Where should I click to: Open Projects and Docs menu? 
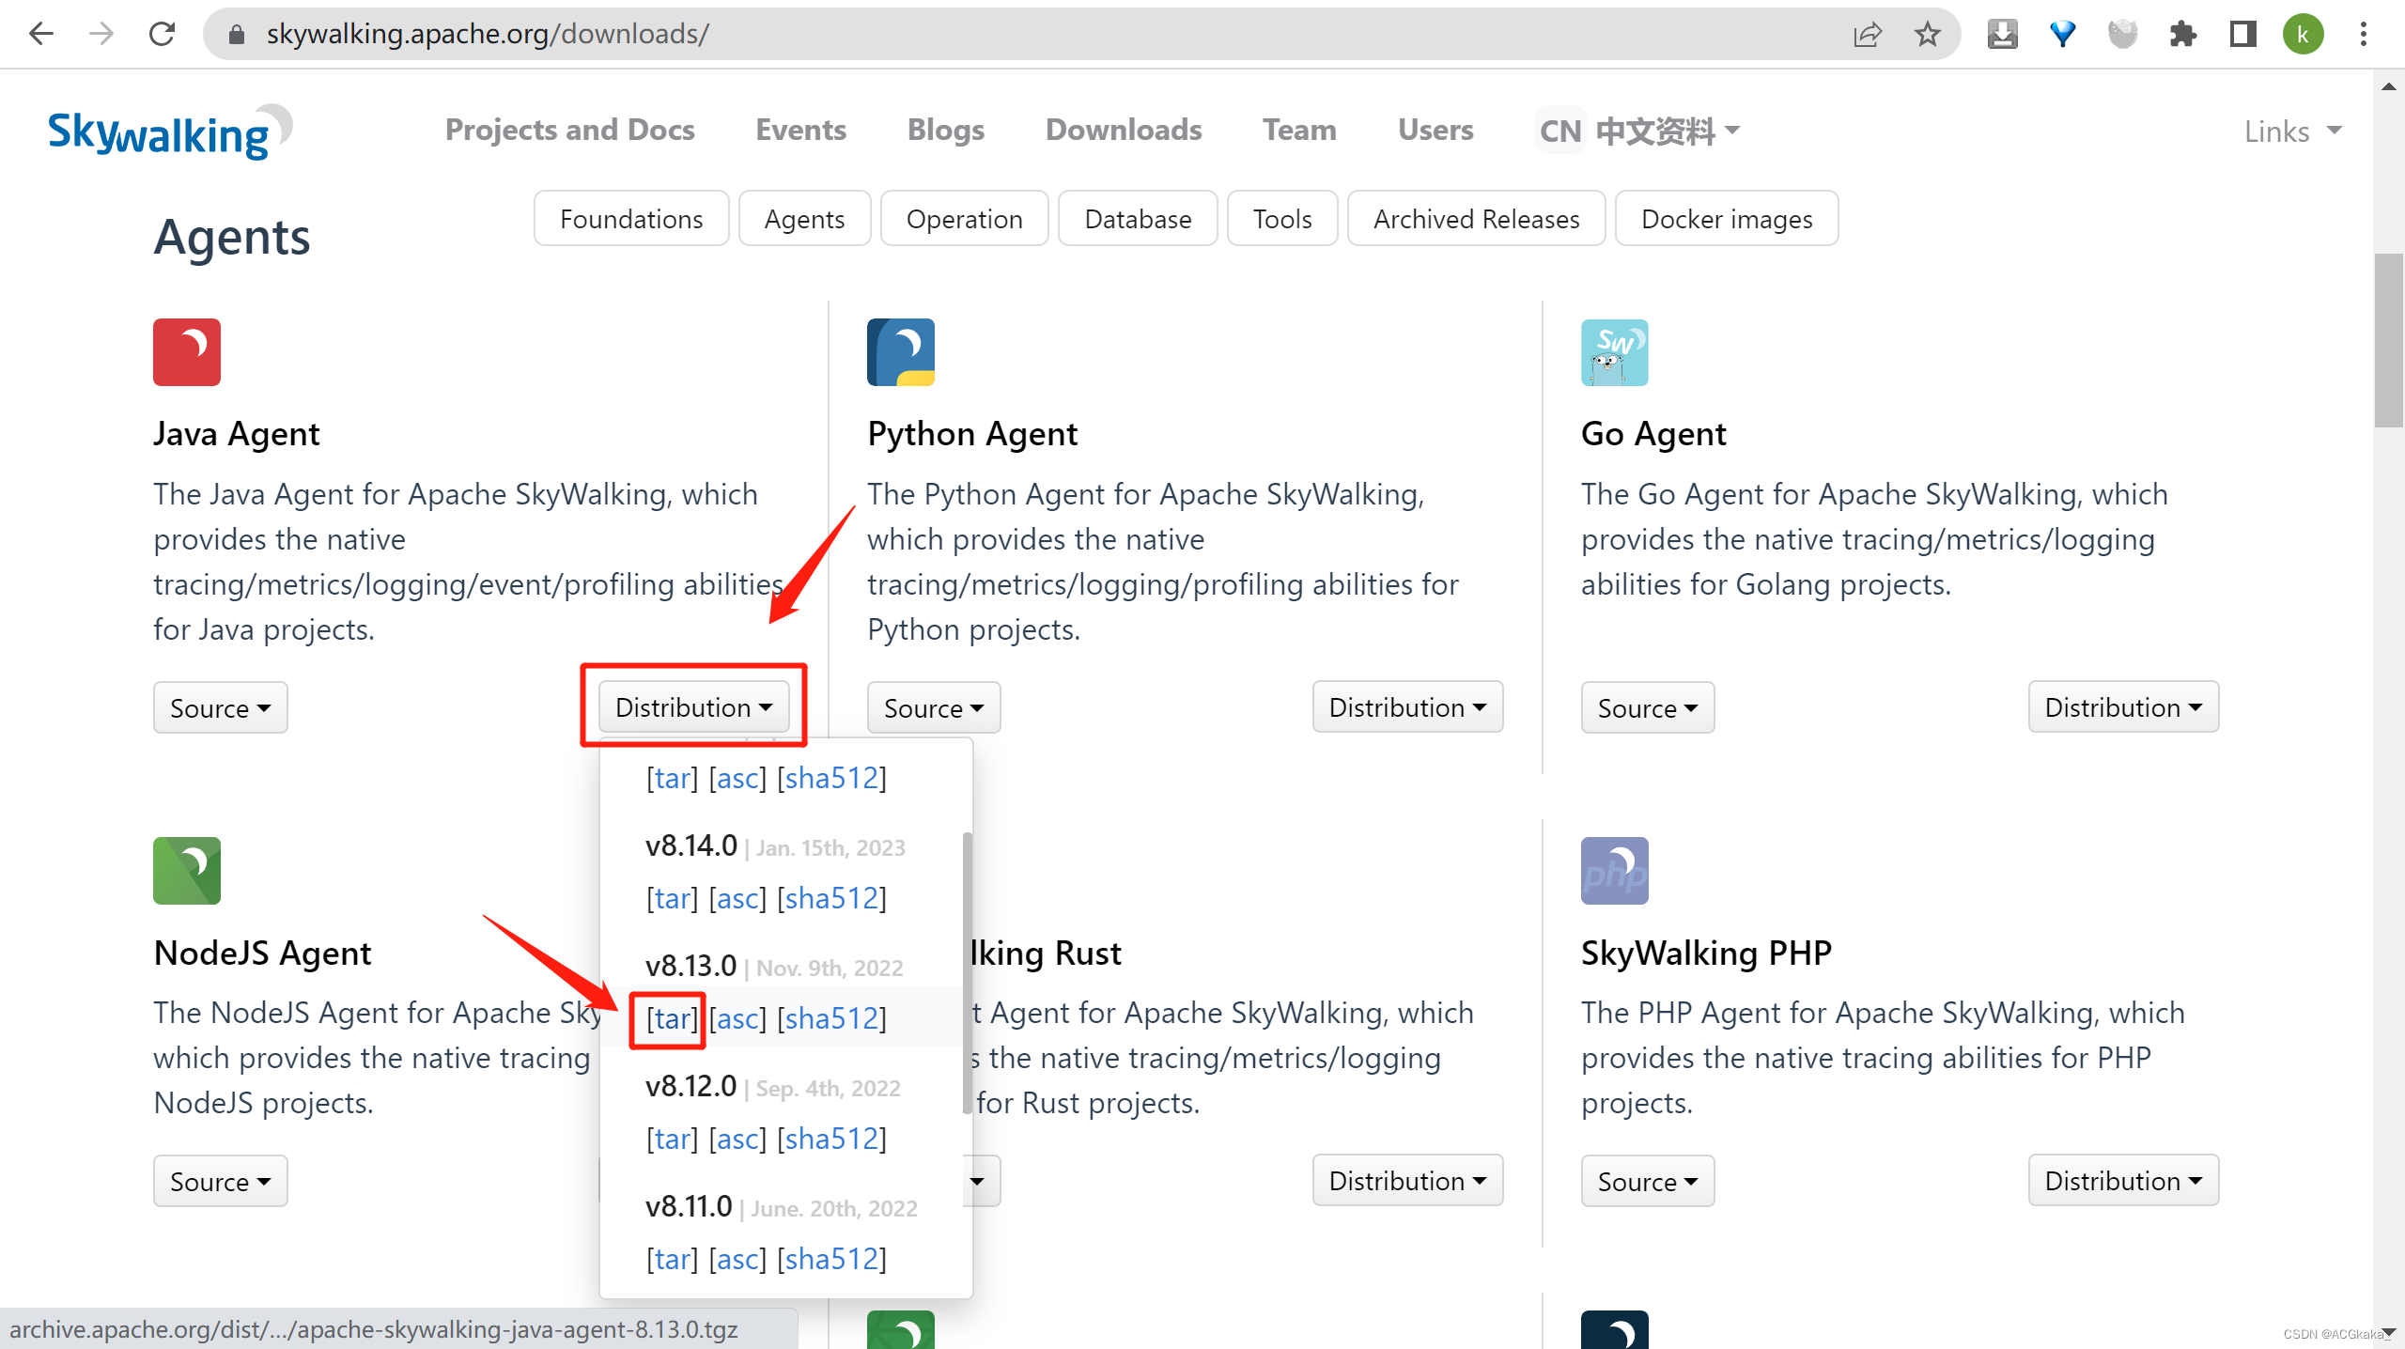569,130
